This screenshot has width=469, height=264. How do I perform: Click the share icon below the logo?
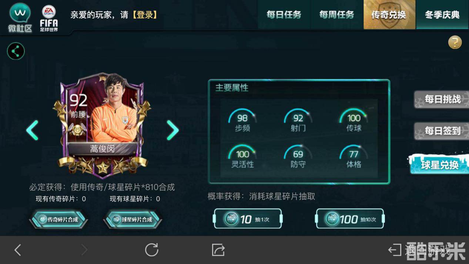(x=16, y=51)
